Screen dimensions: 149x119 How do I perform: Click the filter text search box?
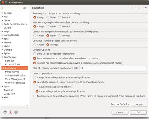pos(15,8)
